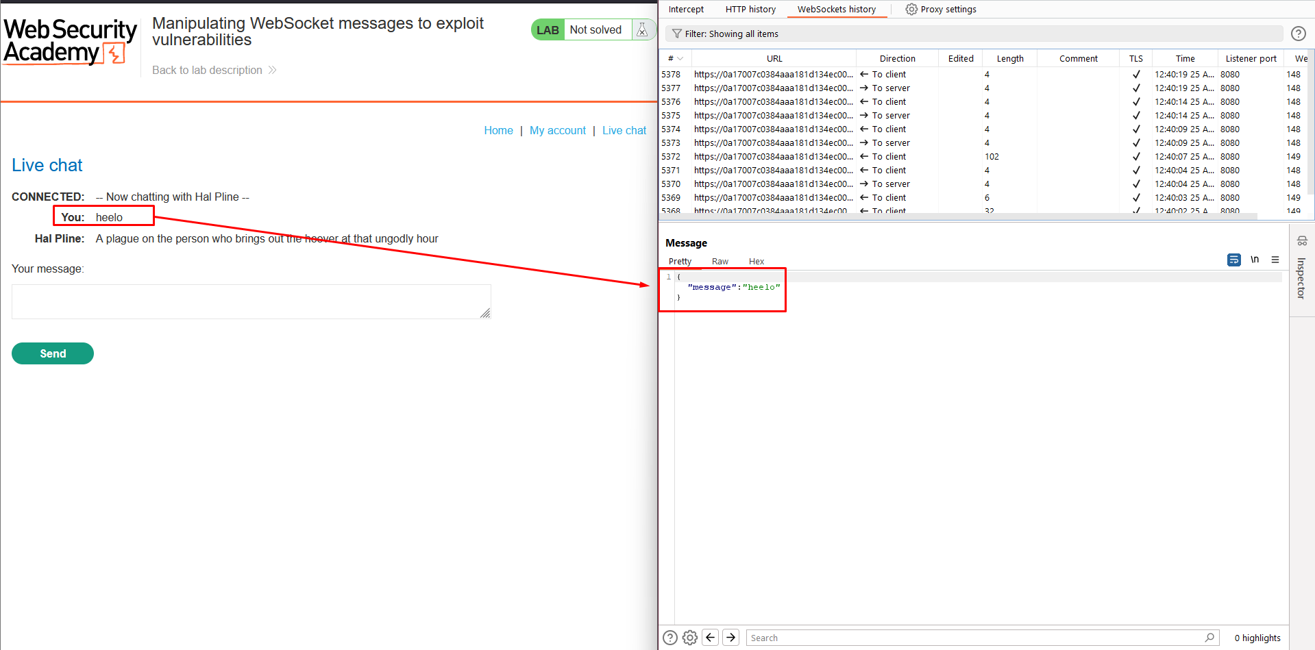Open Proxy settings gear
Screen dimensions: 1315x650
click(911, 9)
